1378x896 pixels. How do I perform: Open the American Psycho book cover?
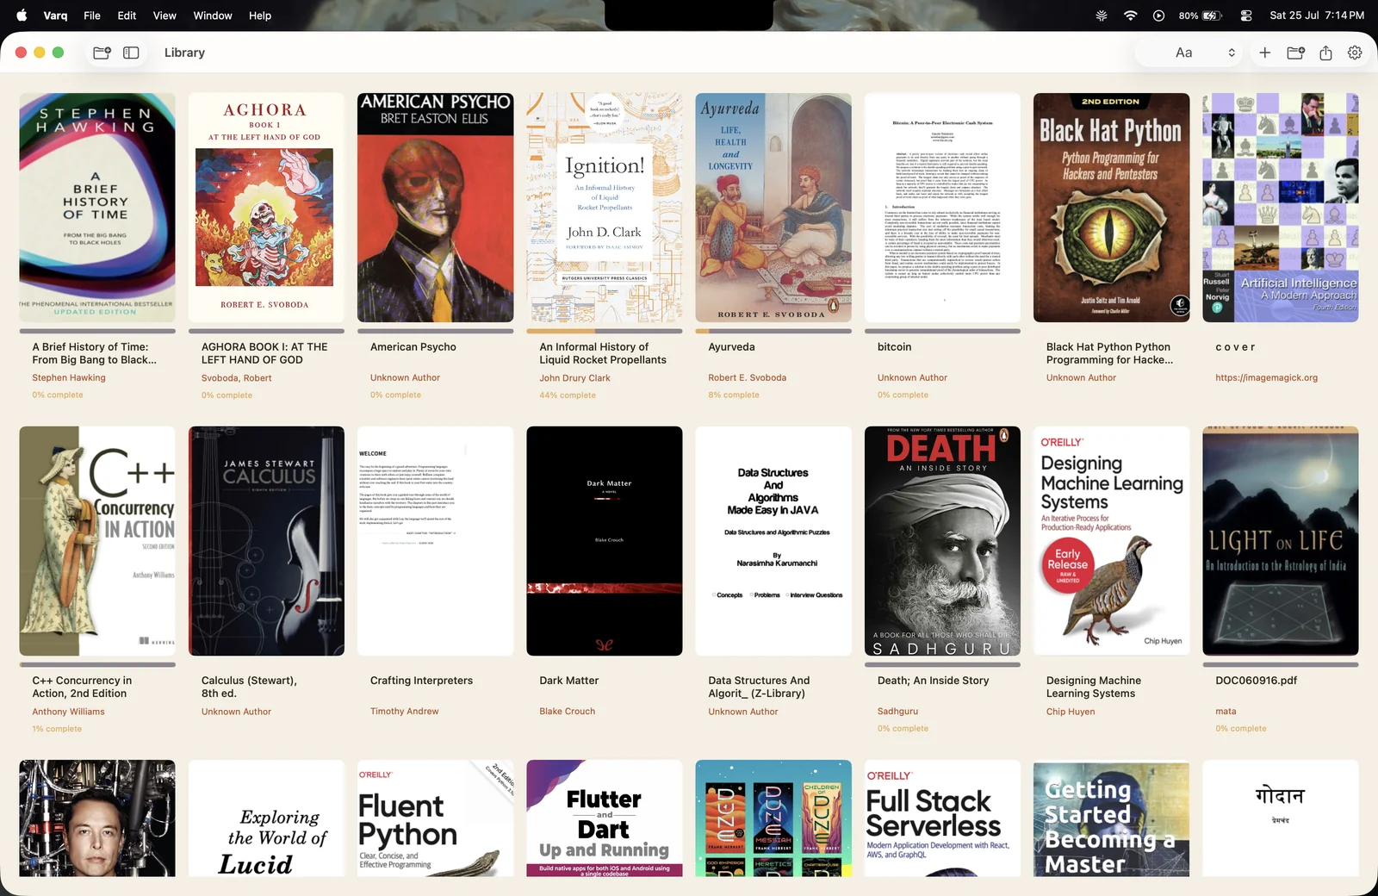pyautogui.click(x=435, y=208)
